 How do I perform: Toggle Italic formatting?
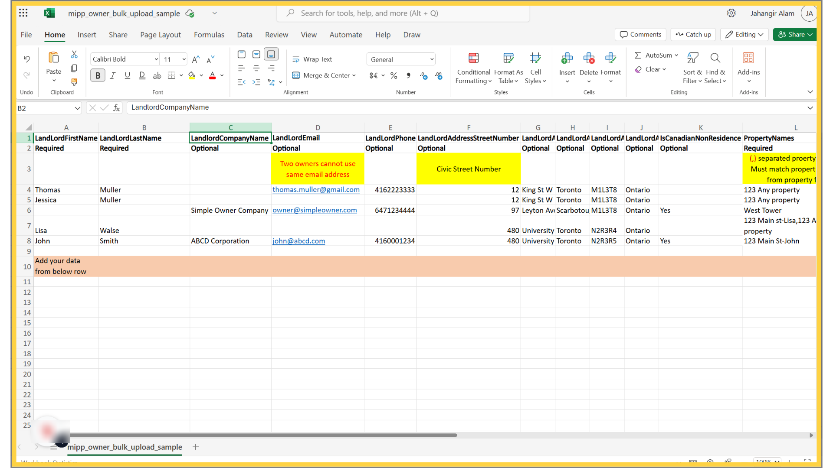click(113, 75)
